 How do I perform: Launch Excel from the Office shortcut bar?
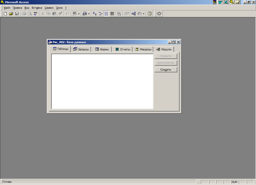coord(226,2)
